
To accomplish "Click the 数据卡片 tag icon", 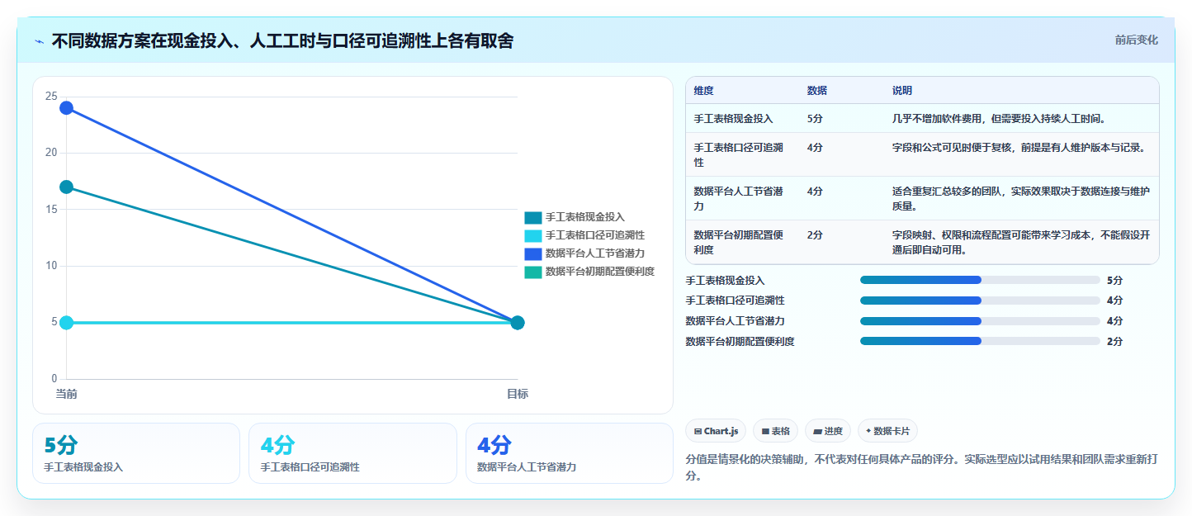I will coord(869,431).
